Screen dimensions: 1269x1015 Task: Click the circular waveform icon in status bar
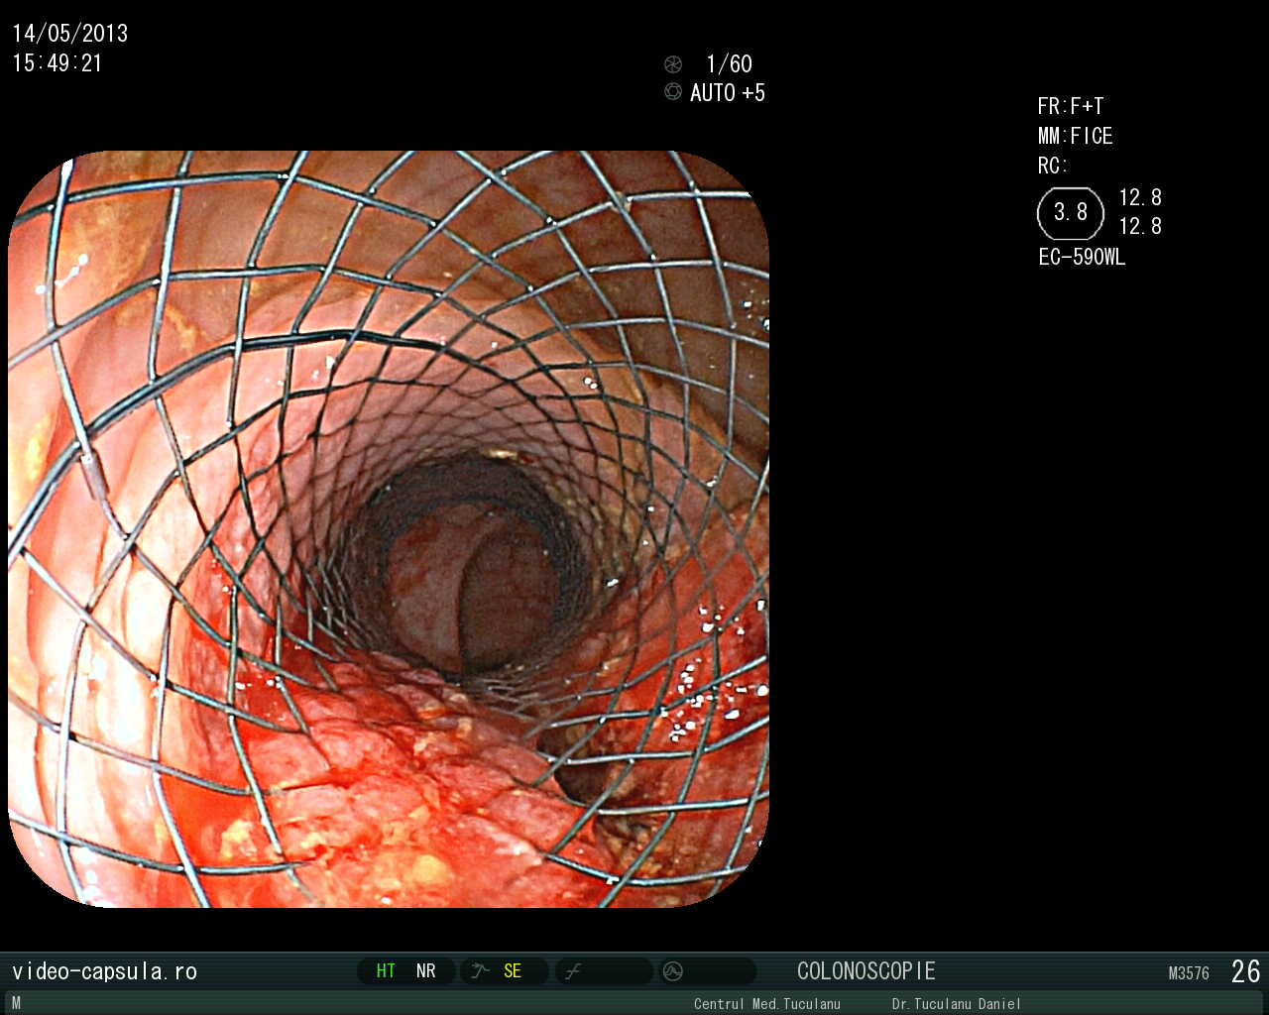click(673, 971)
